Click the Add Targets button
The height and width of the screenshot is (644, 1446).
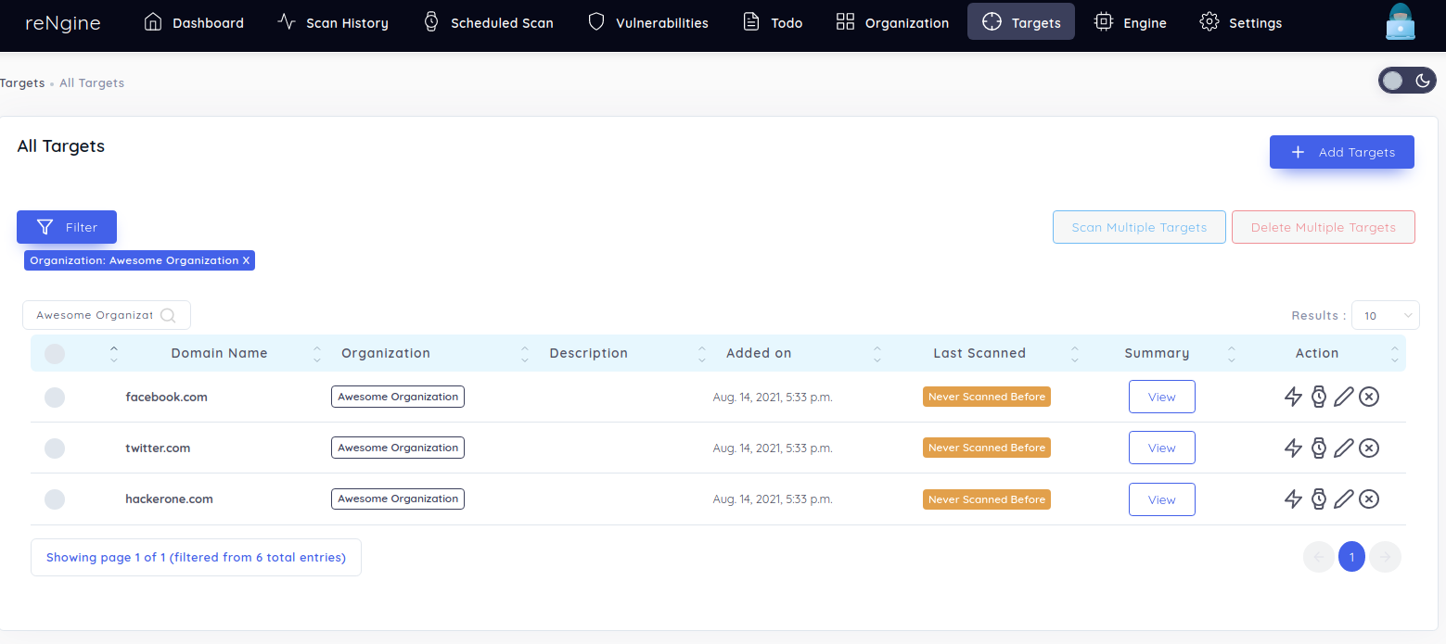[x=1341, y=152]
